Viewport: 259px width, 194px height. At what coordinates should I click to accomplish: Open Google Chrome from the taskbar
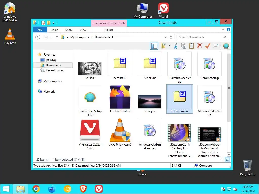[x=36, y=189]
